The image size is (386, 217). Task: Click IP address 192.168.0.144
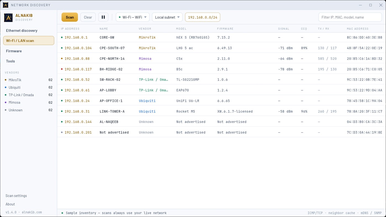click(x=78, y=122)
